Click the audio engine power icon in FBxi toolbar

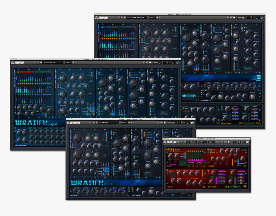coord(239,142)
